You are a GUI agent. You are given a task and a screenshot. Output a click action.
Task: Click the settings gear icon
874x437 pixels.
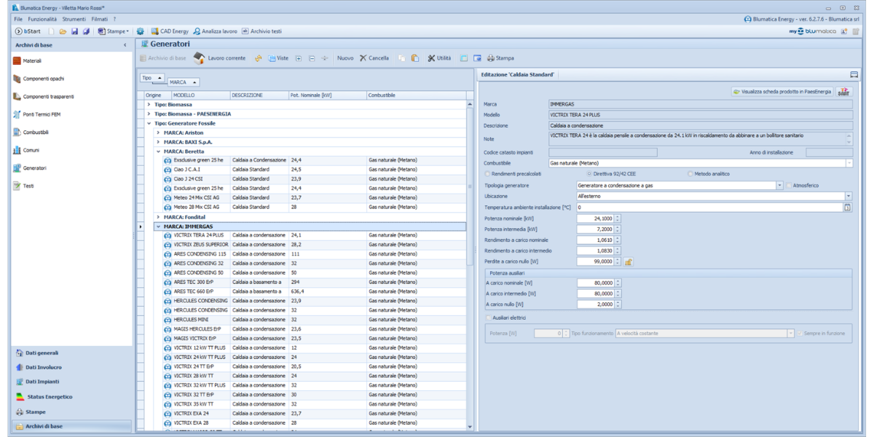(140, 31)
